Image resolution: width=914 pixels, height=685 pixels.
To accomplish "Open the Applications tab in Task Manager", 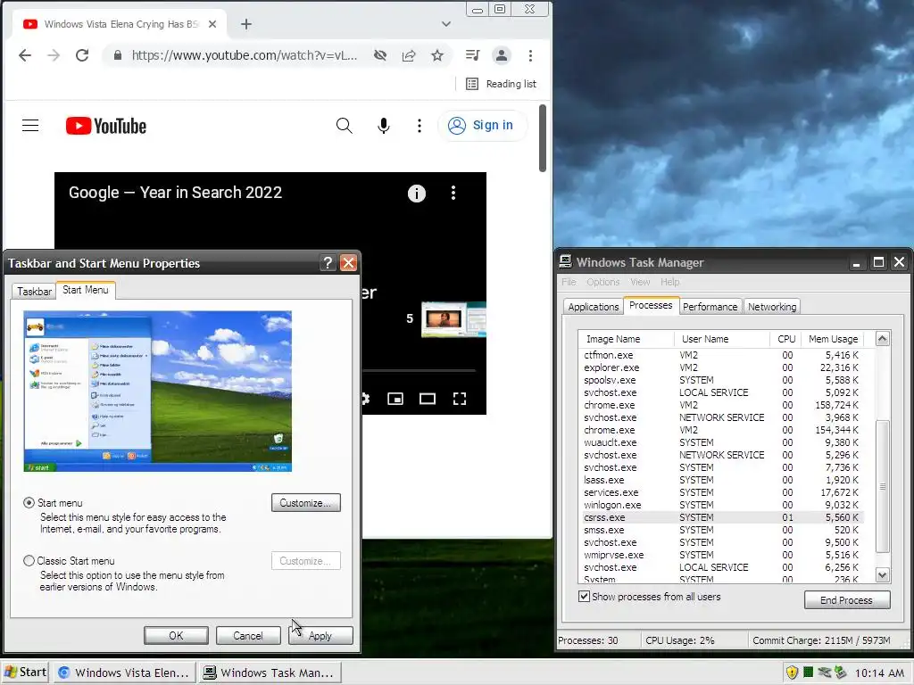I will tap(593, 307).
